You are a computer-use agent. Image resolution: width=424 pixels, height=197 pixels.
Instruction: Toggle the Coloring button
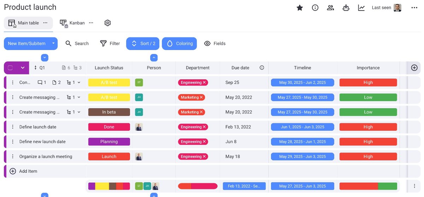[179, 44]
